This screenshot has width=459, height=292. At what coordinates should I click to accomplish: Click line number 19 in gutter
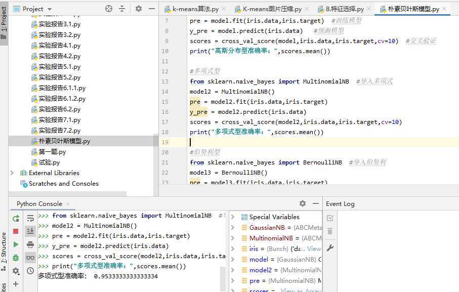point(165,142)
